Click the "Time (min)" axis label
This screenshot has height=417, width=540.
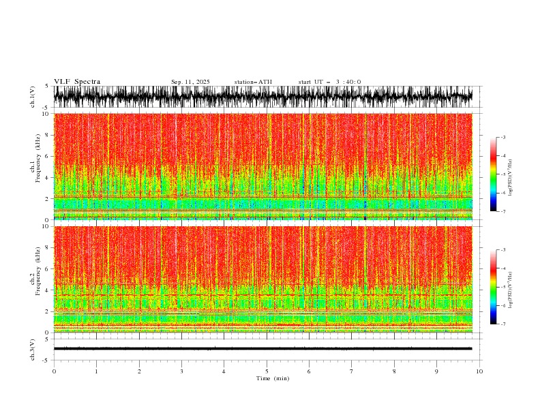click(273, 378)
